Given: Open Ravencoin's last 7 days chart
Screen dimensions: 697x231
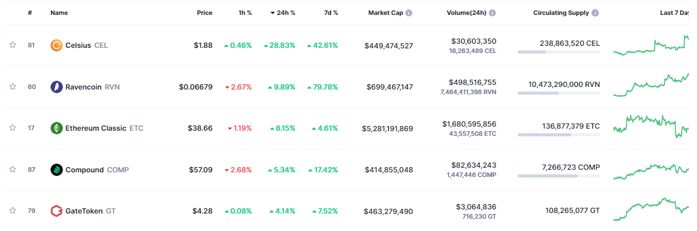Looking at the screenshot, I should pyautogui.click(x=651, y=85).
